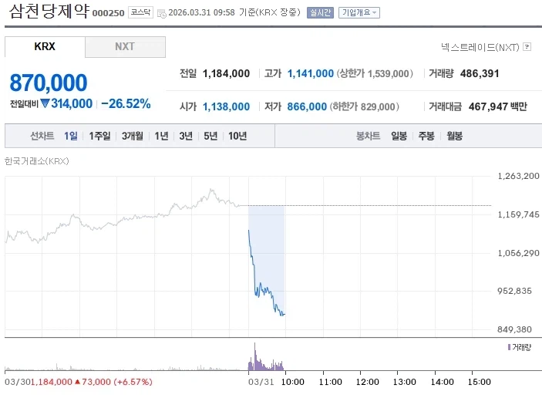542x398 pixels.
Task: Click the purple 거래량 legend marker
Action: point(509,347)
